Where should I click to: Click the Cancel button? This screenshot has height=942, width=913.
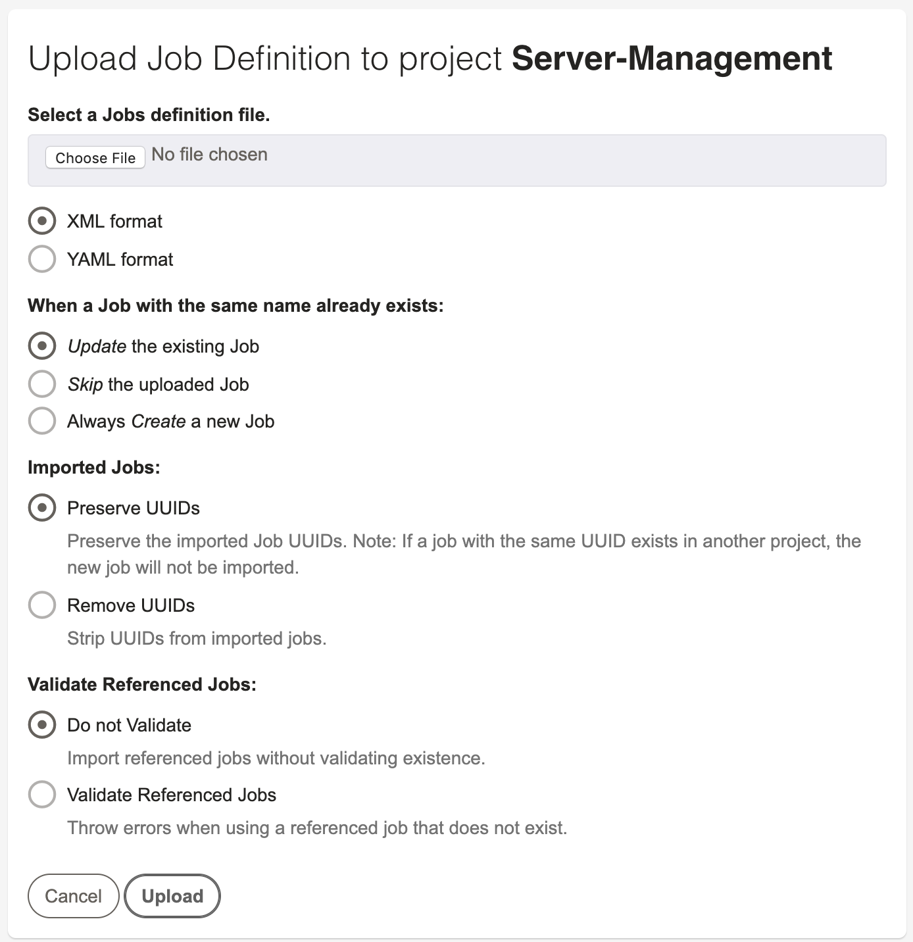pos(72,896)
